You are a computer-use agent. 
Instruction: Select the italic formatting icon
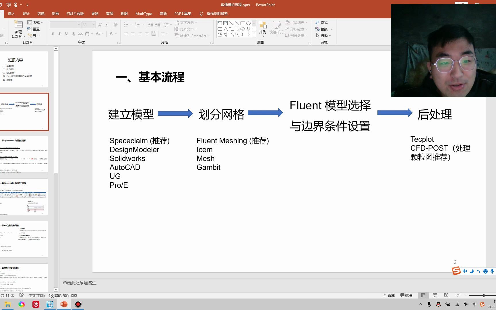[59, 34]
